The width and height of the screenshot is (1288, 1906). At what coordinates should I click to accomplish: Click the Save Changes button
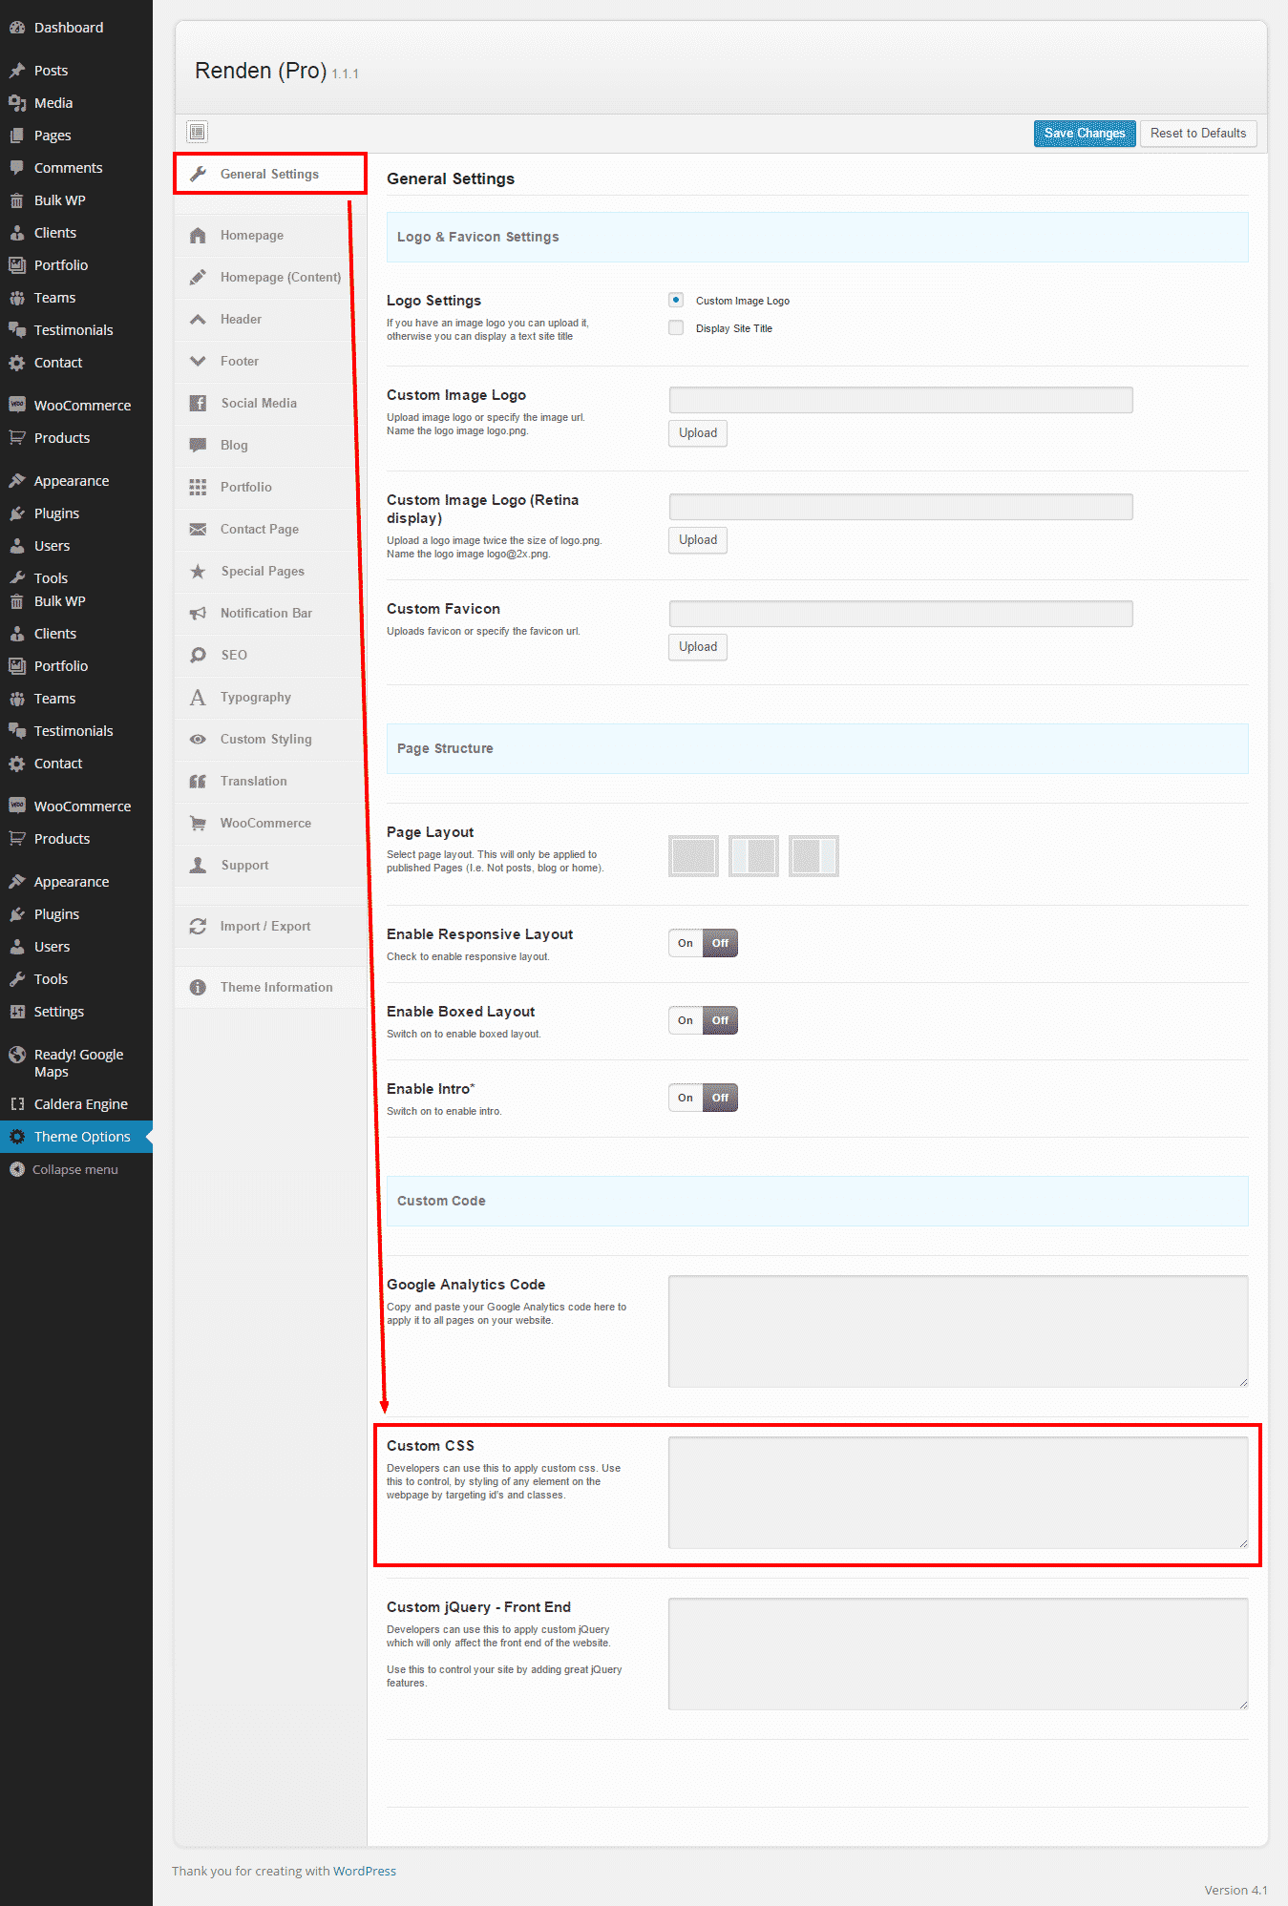tap(1084, 134)
